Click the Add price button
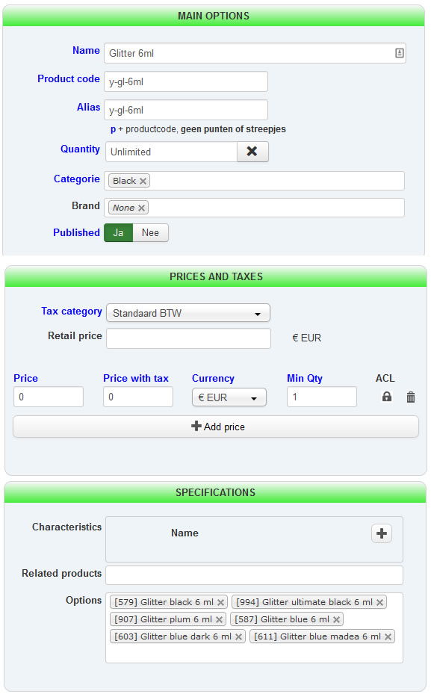The image size is (431, 694). pyautogui.click(x=215, y=427)
